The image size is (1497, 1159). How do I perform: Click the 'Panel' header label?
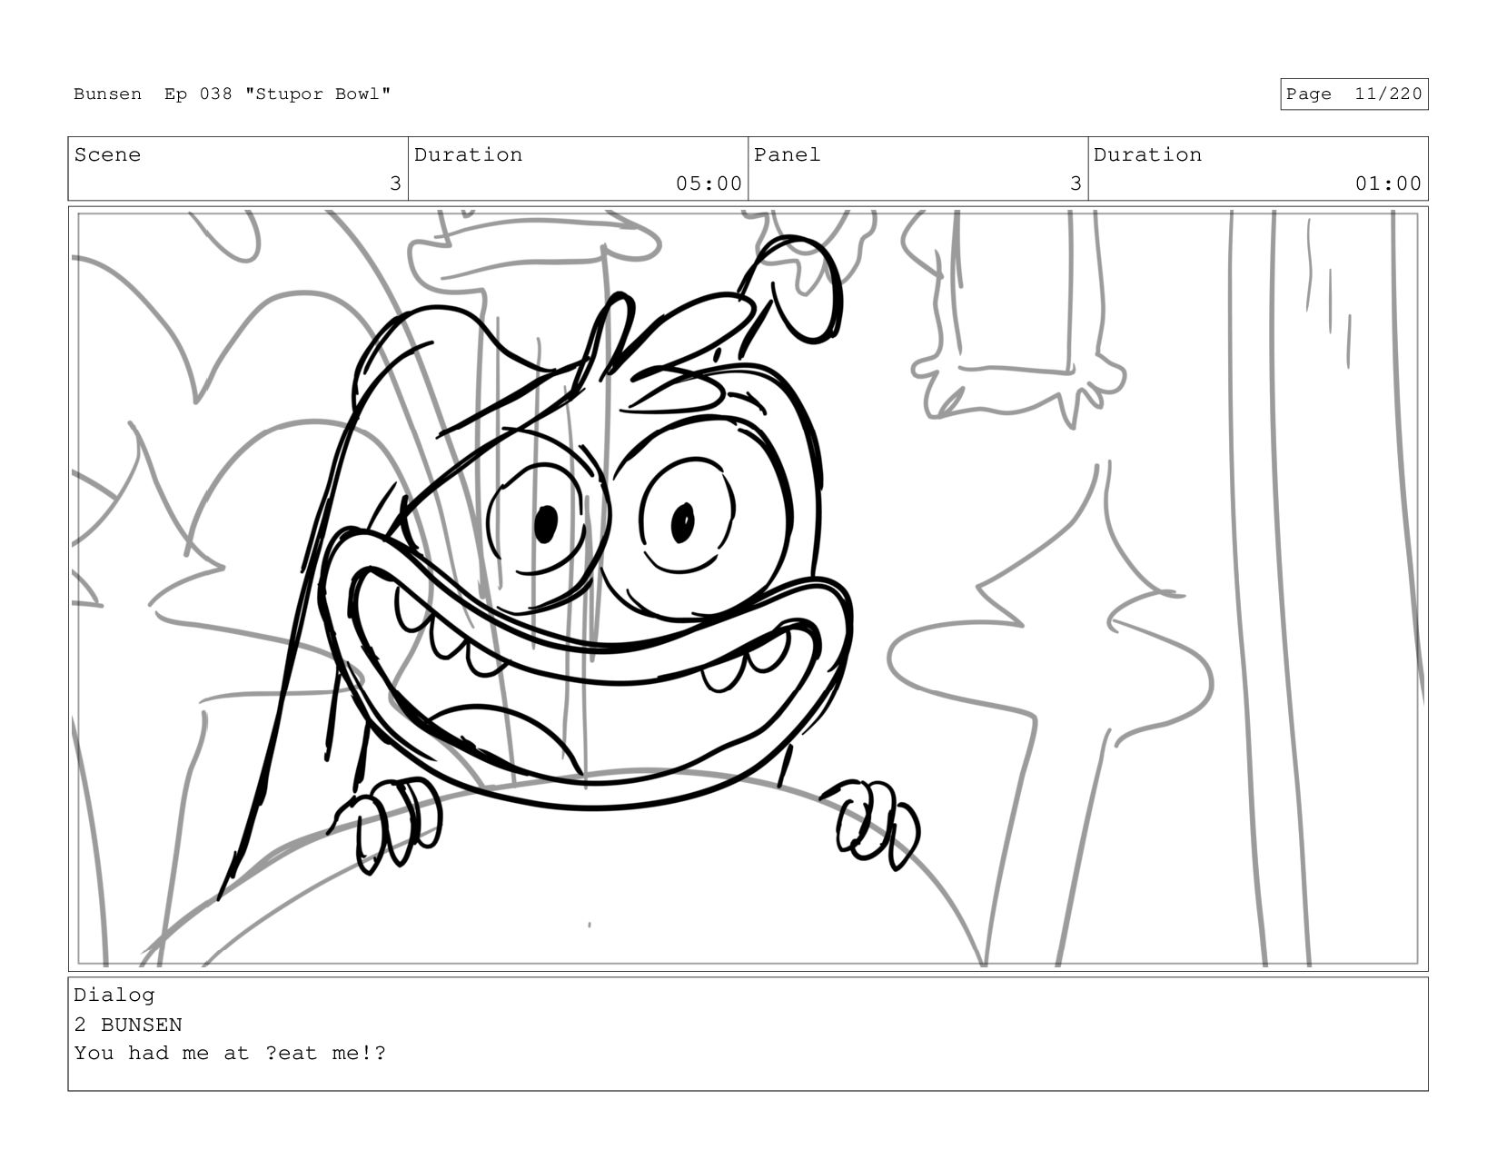point(787,155)
